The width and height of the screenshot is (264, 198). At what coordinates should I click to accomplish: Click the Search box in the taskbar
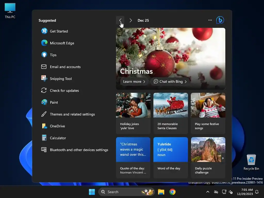(x=126, y=192)
